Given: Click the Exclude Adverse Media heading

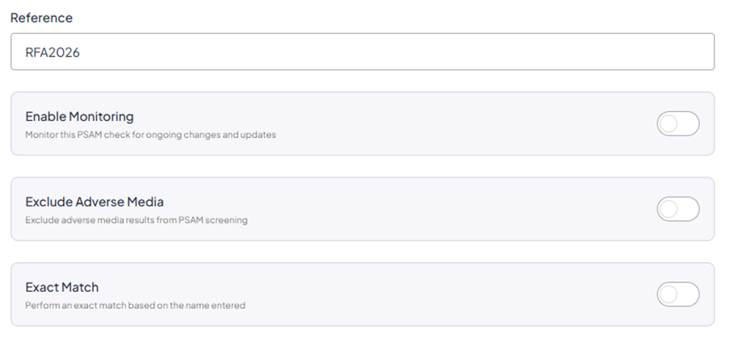Looking at the screenshot, I should click(94, 202).
